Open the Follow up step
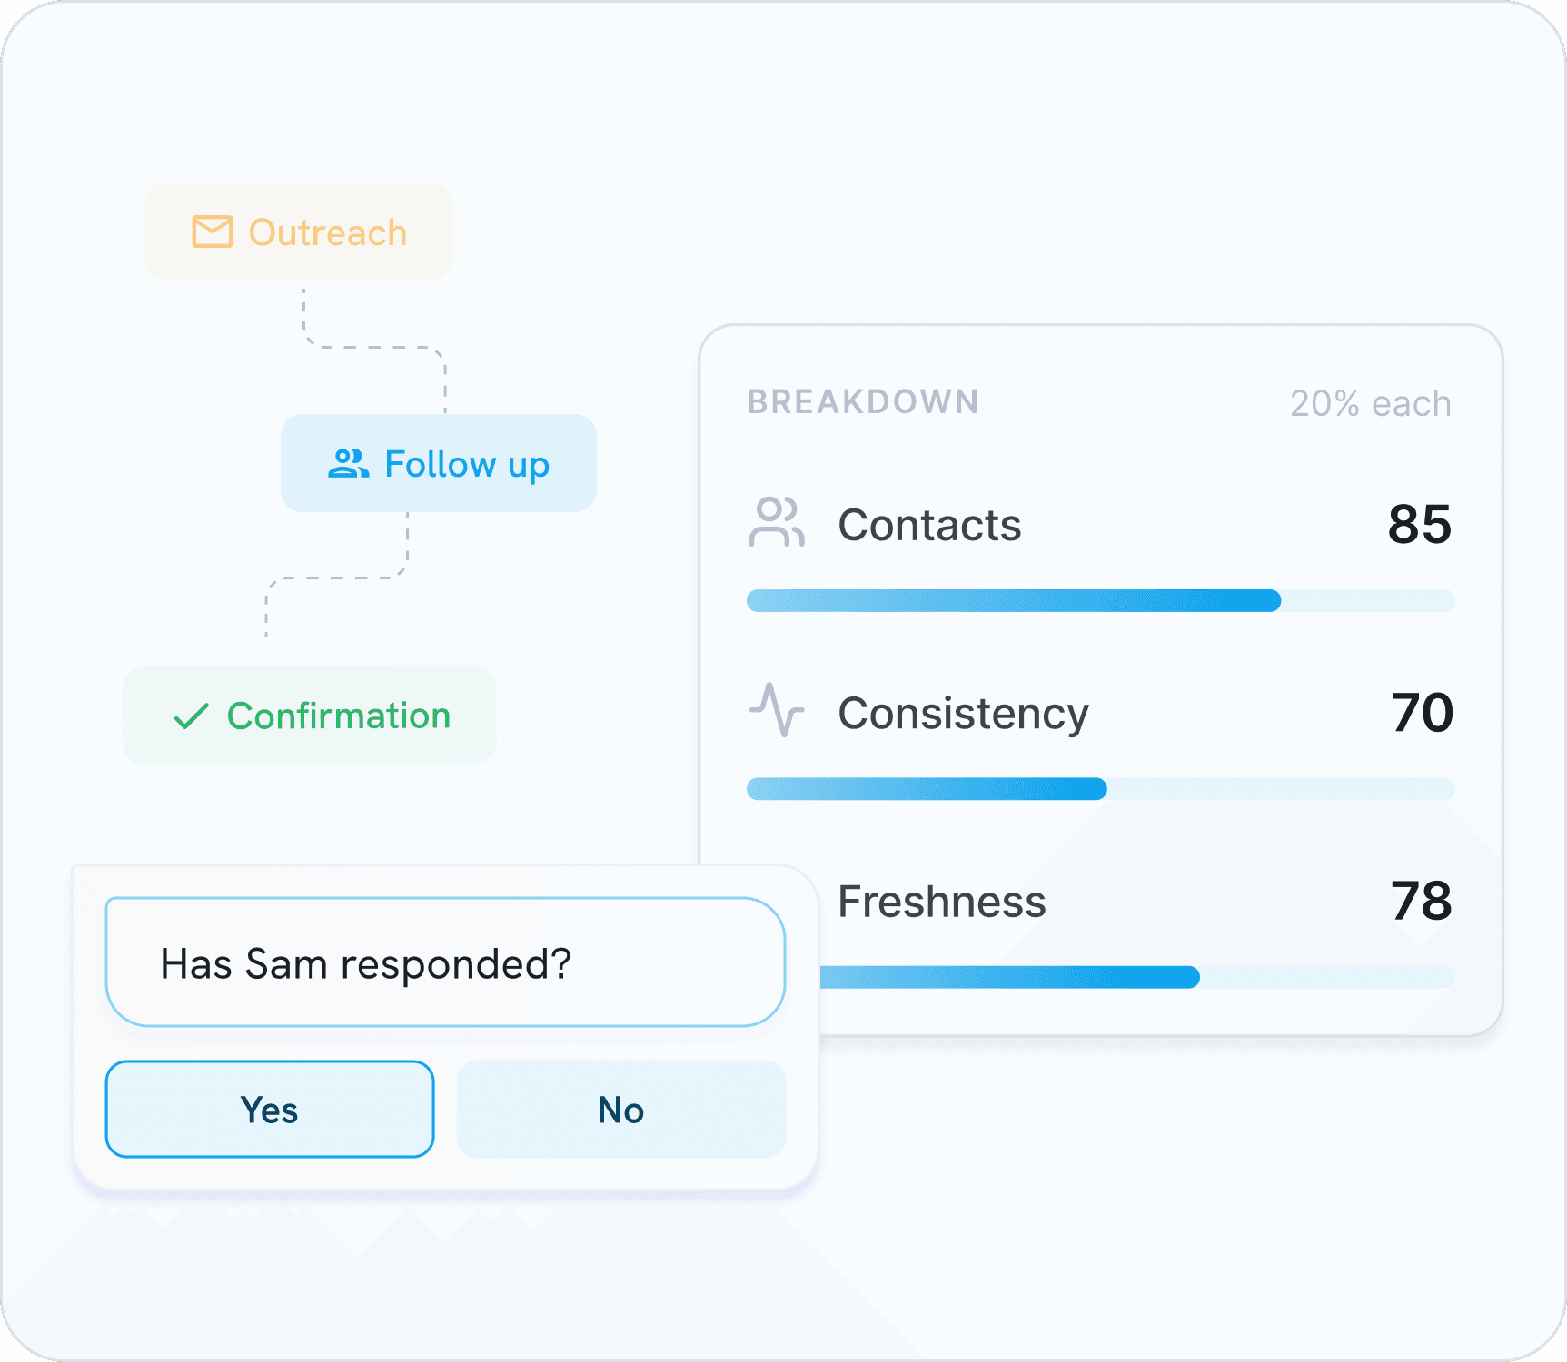 [466, 465]
